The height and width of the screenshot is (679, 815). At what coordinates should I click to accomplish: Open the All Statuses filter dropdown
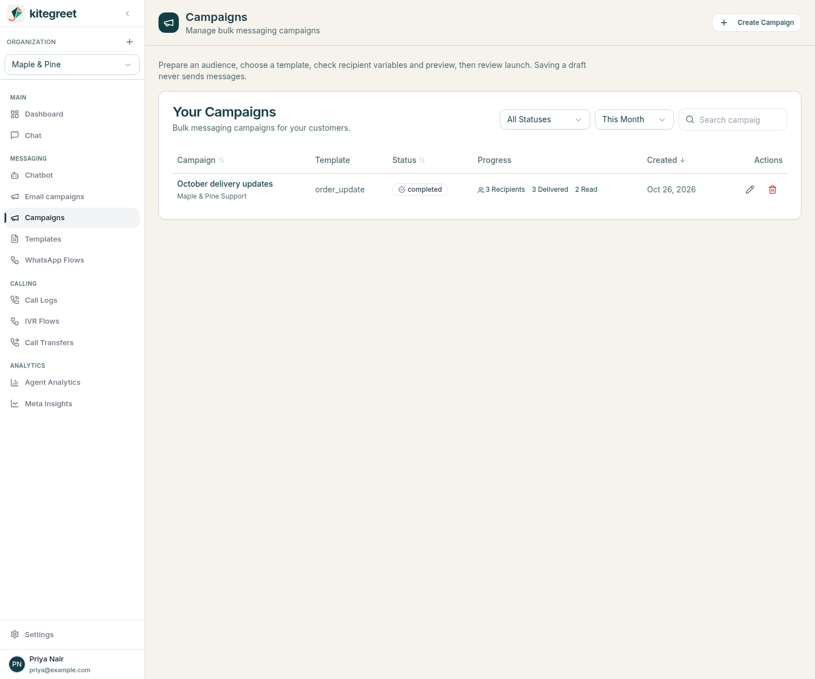tap(545, 119)
